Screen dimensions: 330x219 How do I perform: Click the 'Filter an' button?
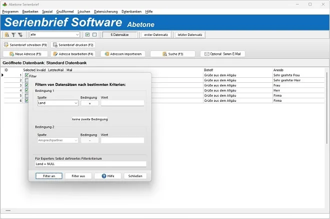(x=49, y=176)
